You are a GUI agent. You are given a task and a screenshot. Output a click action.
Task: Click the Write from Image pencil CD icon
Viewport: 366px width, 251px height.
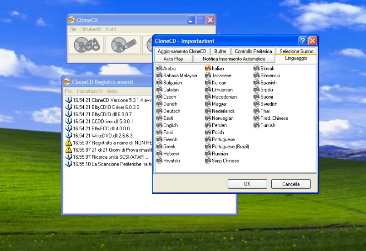coord(123,45)
